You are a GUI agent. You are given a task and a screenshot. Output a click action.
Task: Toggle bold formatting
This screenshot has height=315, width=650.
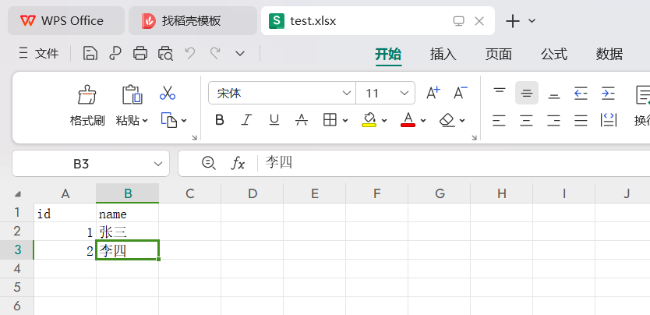220,120
